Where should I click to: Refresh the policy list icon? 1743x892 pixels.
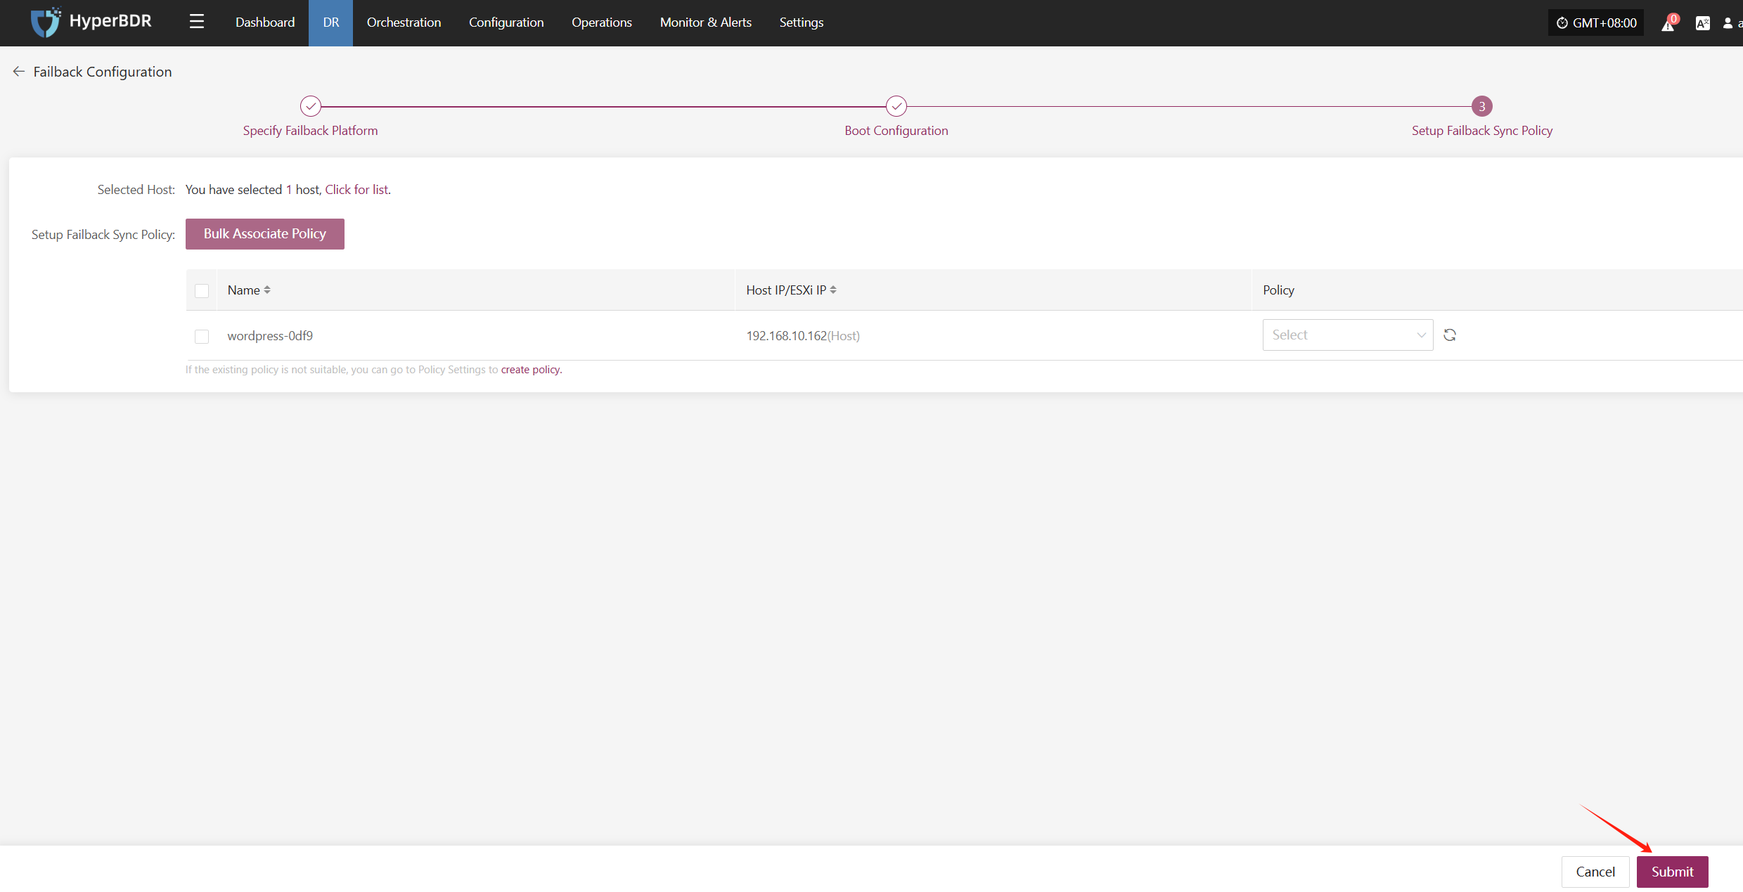click(x=1450, y=335)
